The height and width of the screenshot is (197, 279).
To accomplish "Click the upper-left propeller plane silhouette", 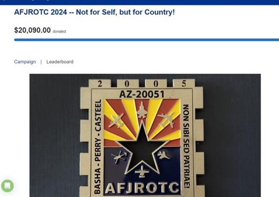I will pyautogui.click(x=116, y=120).
